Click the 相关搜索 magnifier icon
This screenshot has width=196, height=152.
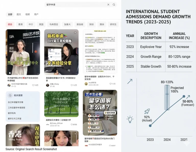(x=10, y=95)
